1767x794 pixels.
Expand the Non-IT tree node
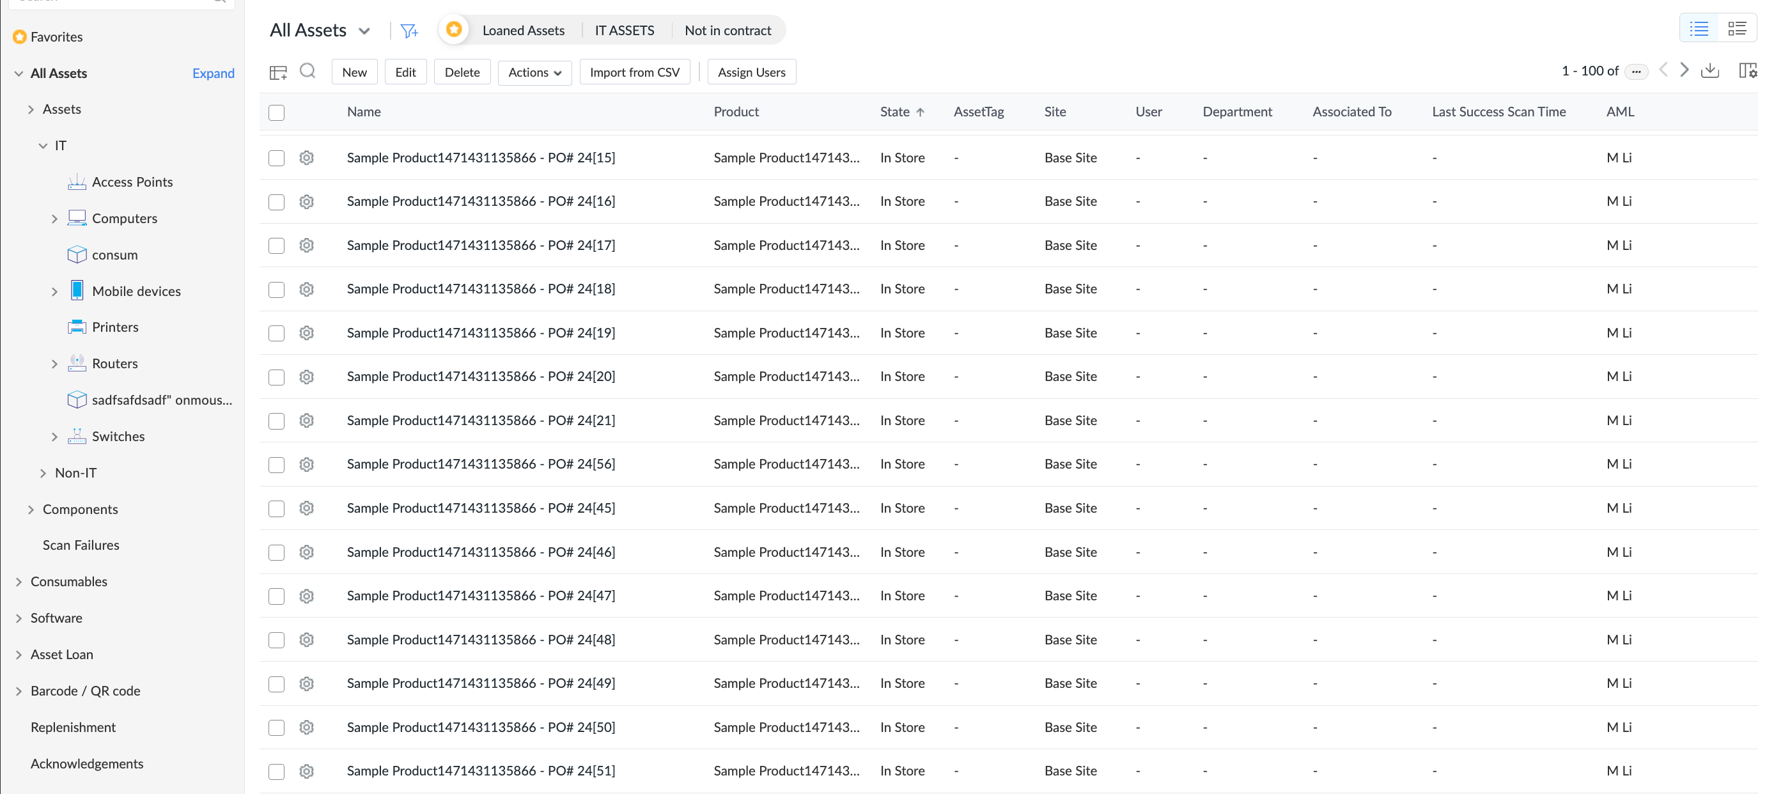43,473
